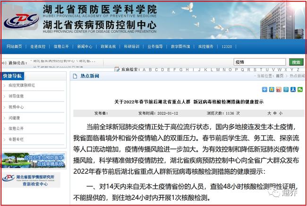Screen dimensions: 307x206
Task: Click the notepad icon beside 疾病检索
Action: coord(117,69)
